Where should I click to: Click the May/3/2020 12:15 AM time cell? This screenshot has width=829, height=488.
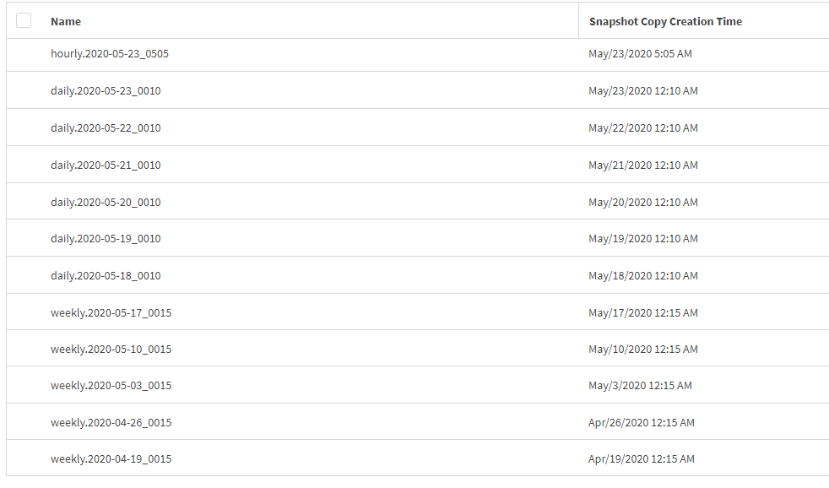pos(640,386)
